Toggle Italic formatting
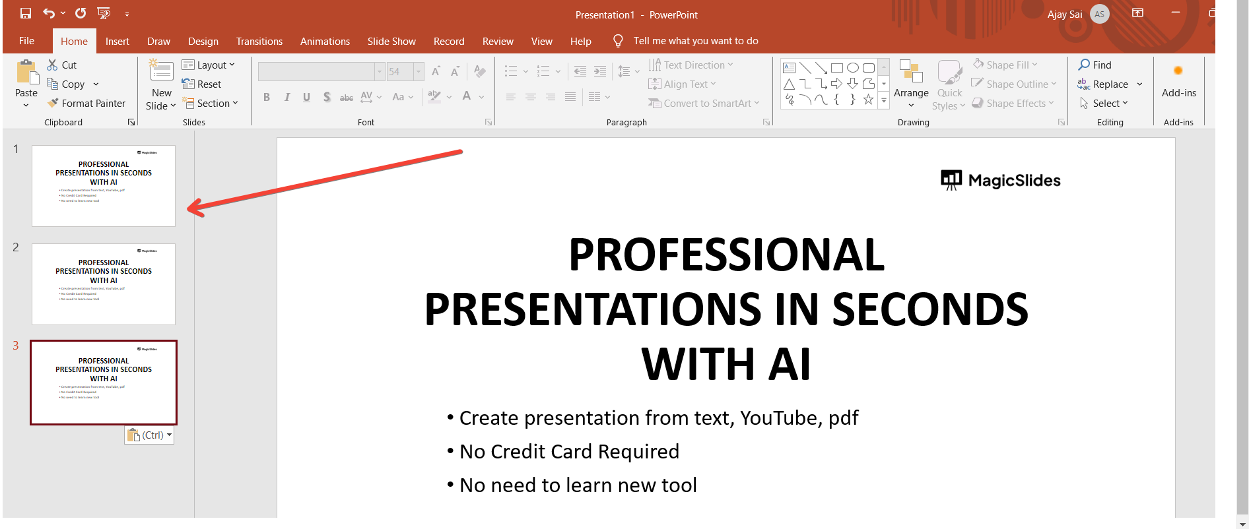The height and width of the screenshot is (529, 1249). pos(287,98)
